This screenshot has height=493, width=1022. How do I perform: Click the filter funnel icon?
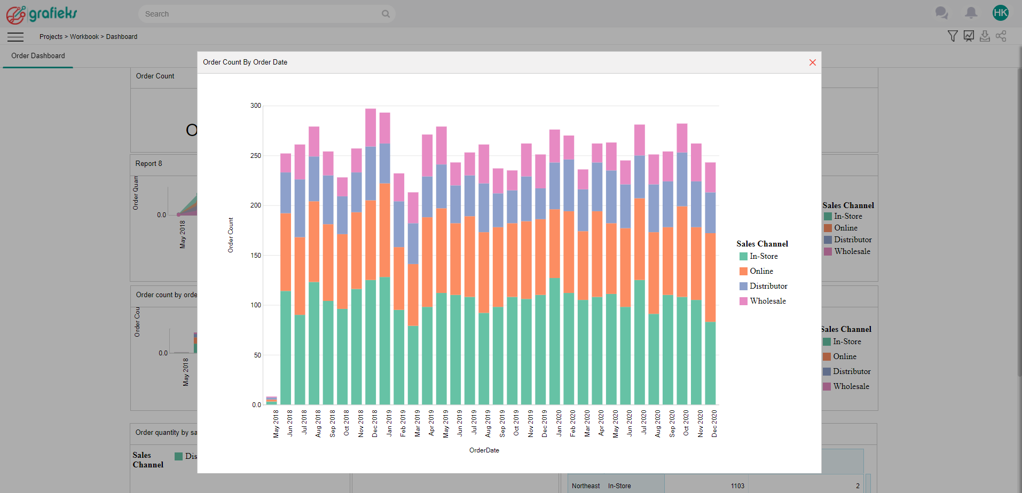click(953, 36)
